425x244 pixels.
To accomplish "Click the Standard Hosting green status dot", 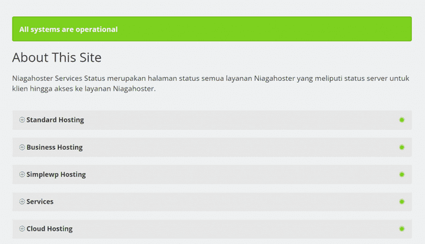I will point(402,120).
